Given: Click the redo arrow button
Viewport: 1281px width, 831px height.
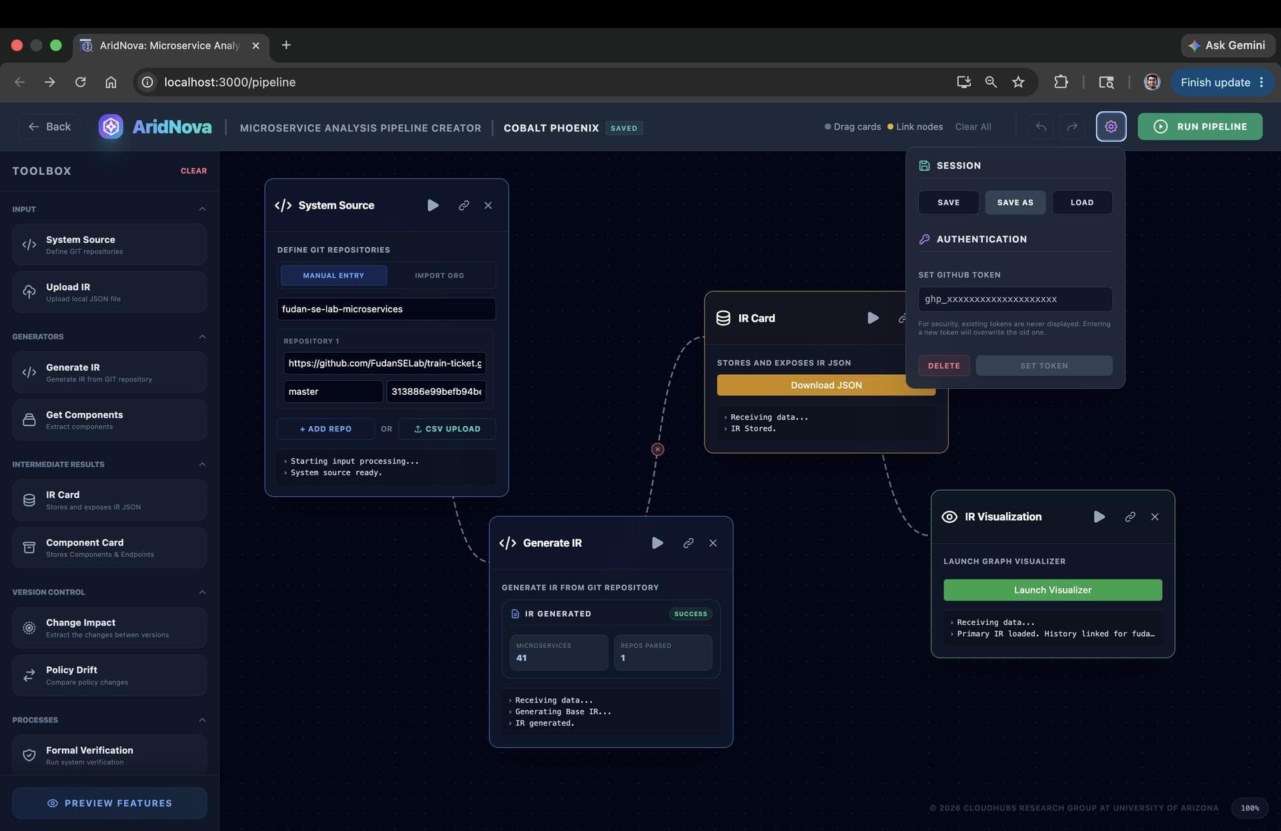Looking at the screenshot, I should 1072,126.
